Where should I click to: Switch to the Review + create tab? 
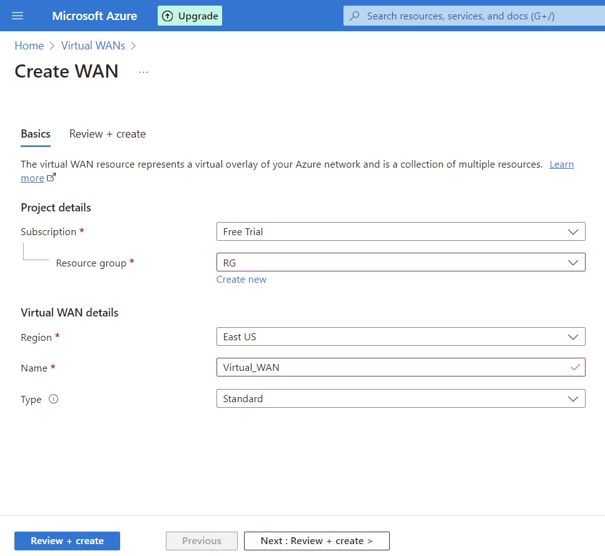pos(108,134)
